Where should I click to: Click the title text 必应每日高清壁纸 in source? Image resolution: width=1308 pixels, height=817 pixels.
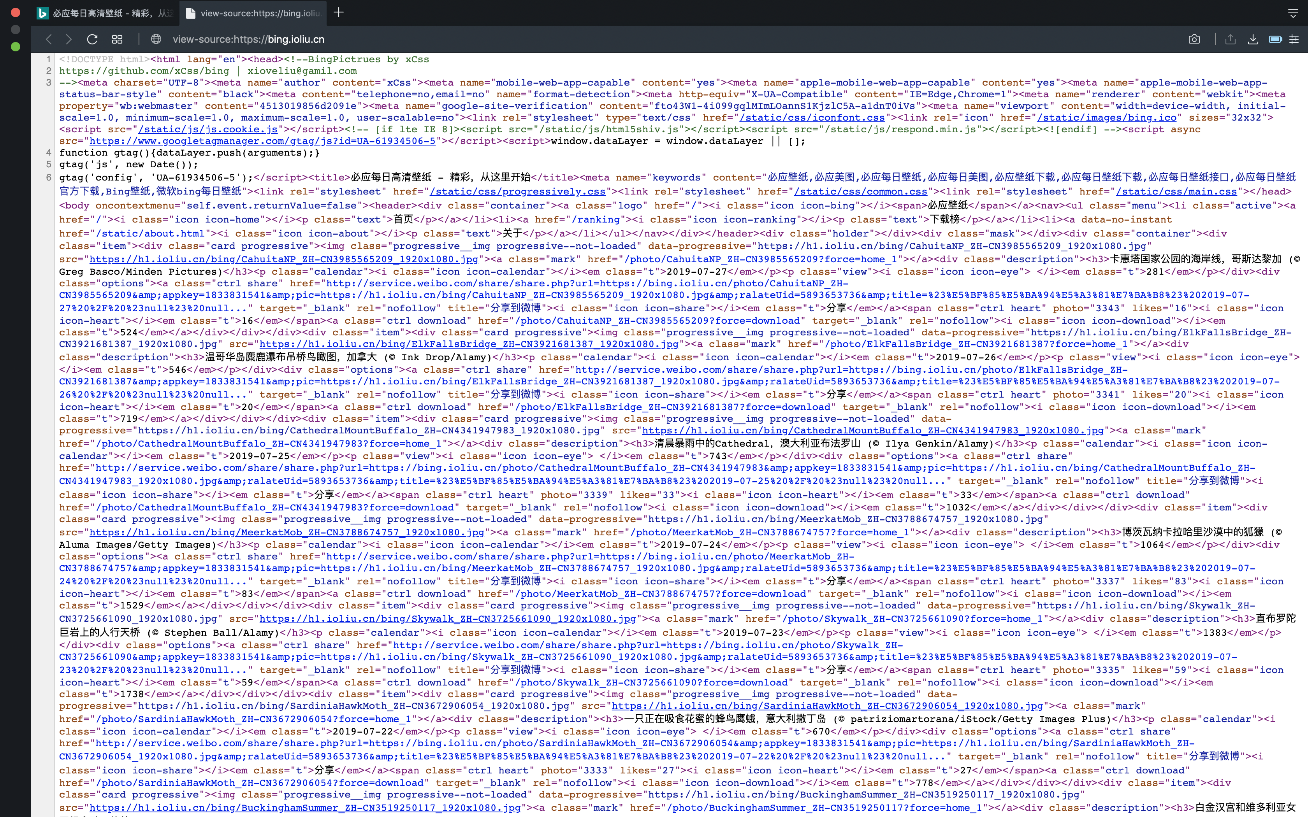click(391, 177)
